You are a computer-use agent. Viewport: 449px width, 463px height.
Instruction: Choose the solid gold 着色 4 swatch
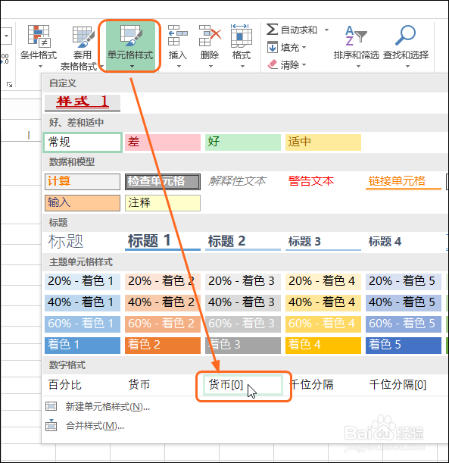point(323,346)
